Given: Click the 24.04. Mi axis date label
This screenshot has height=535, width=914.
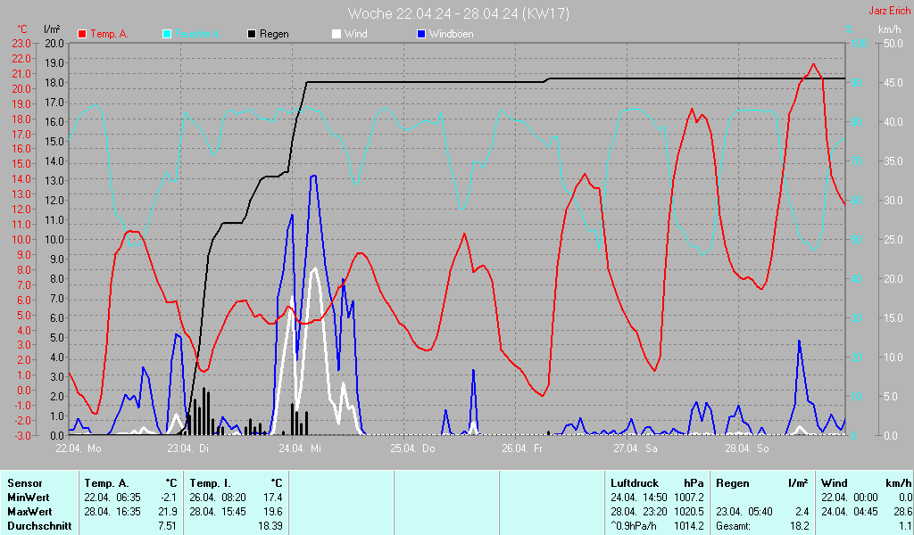Looking at the screenshot, I should [x=300, y=449].
